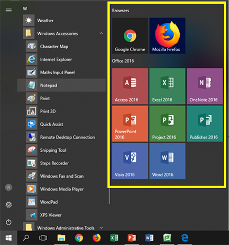
Task: Open the Visio 2016 tile
Action: 130,161
